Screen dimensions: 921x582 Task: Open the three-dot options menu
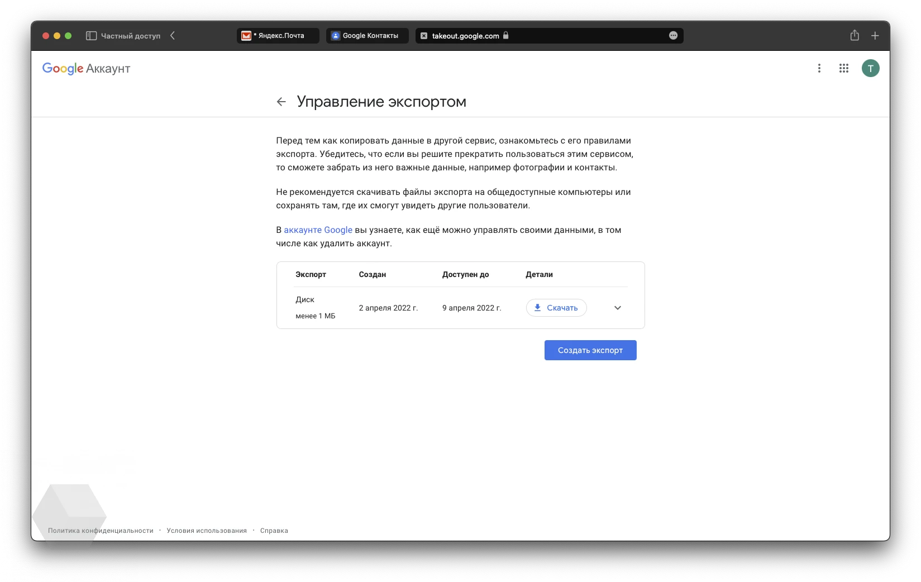(819, 68)
